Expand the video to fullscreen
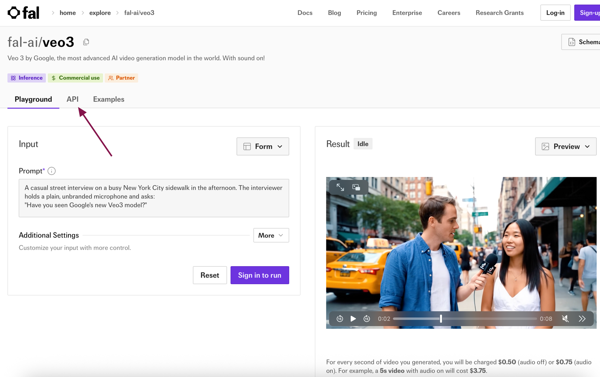This screenshot has width=600, height=377. [340, 187]
